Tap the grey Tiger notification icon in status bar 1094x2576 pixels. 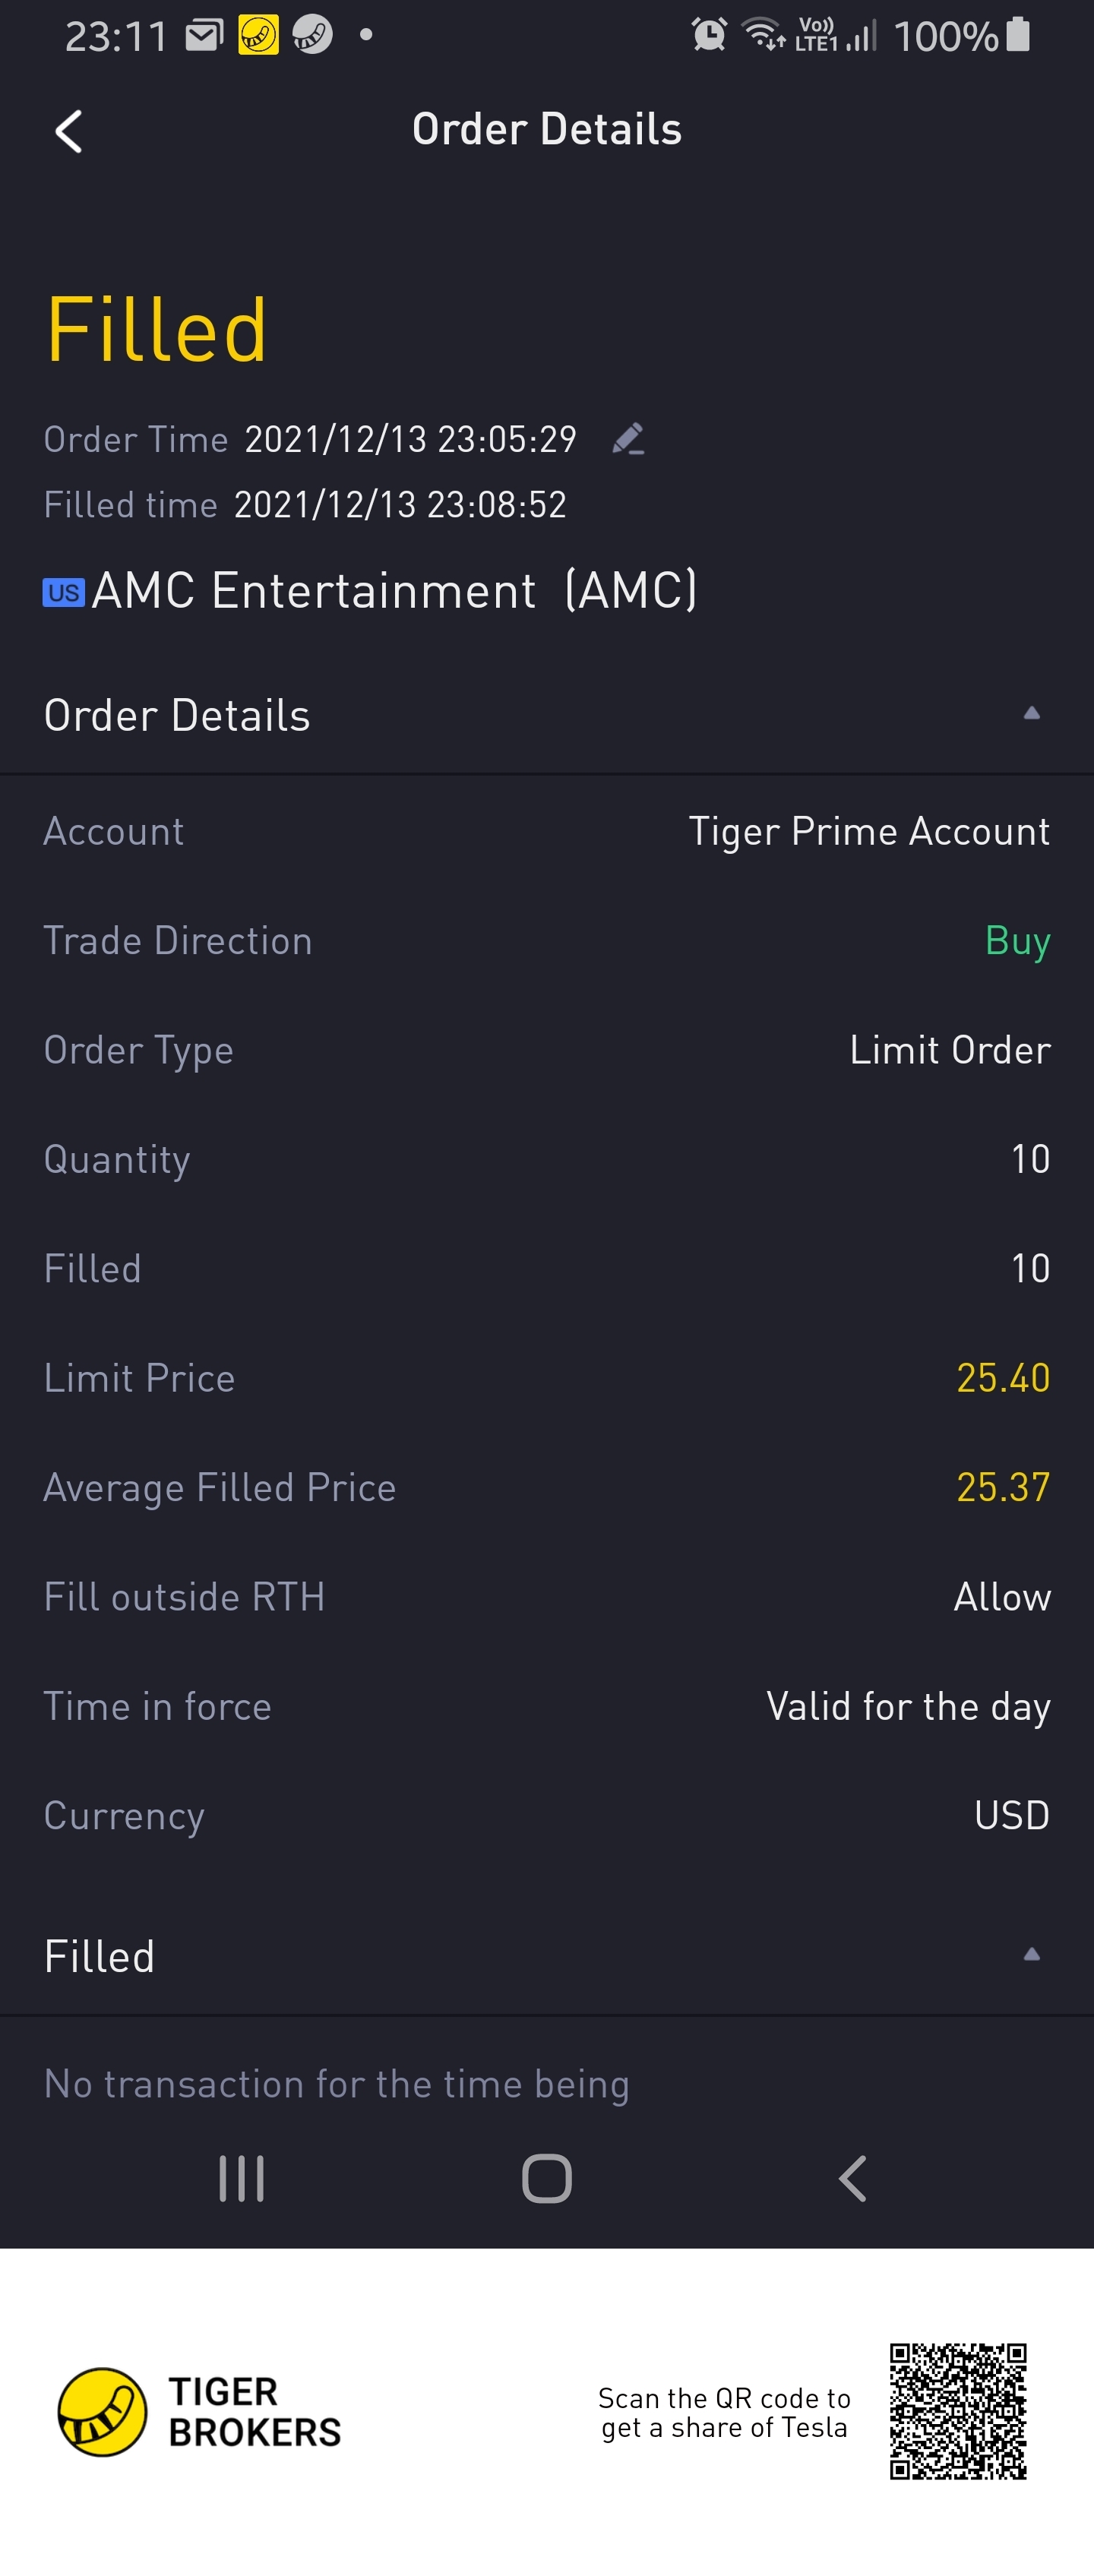[312, 36]
